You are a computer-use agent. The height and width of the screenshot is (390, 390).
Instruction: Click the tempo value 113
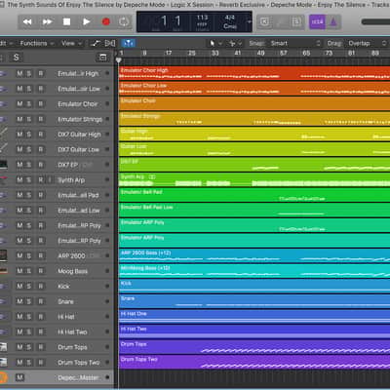[202, 18]
